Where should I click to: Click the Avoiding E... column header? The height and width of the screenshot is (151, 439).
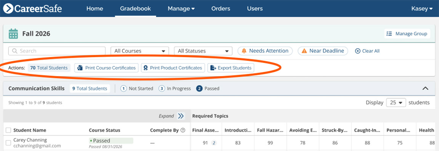point(303,130)
